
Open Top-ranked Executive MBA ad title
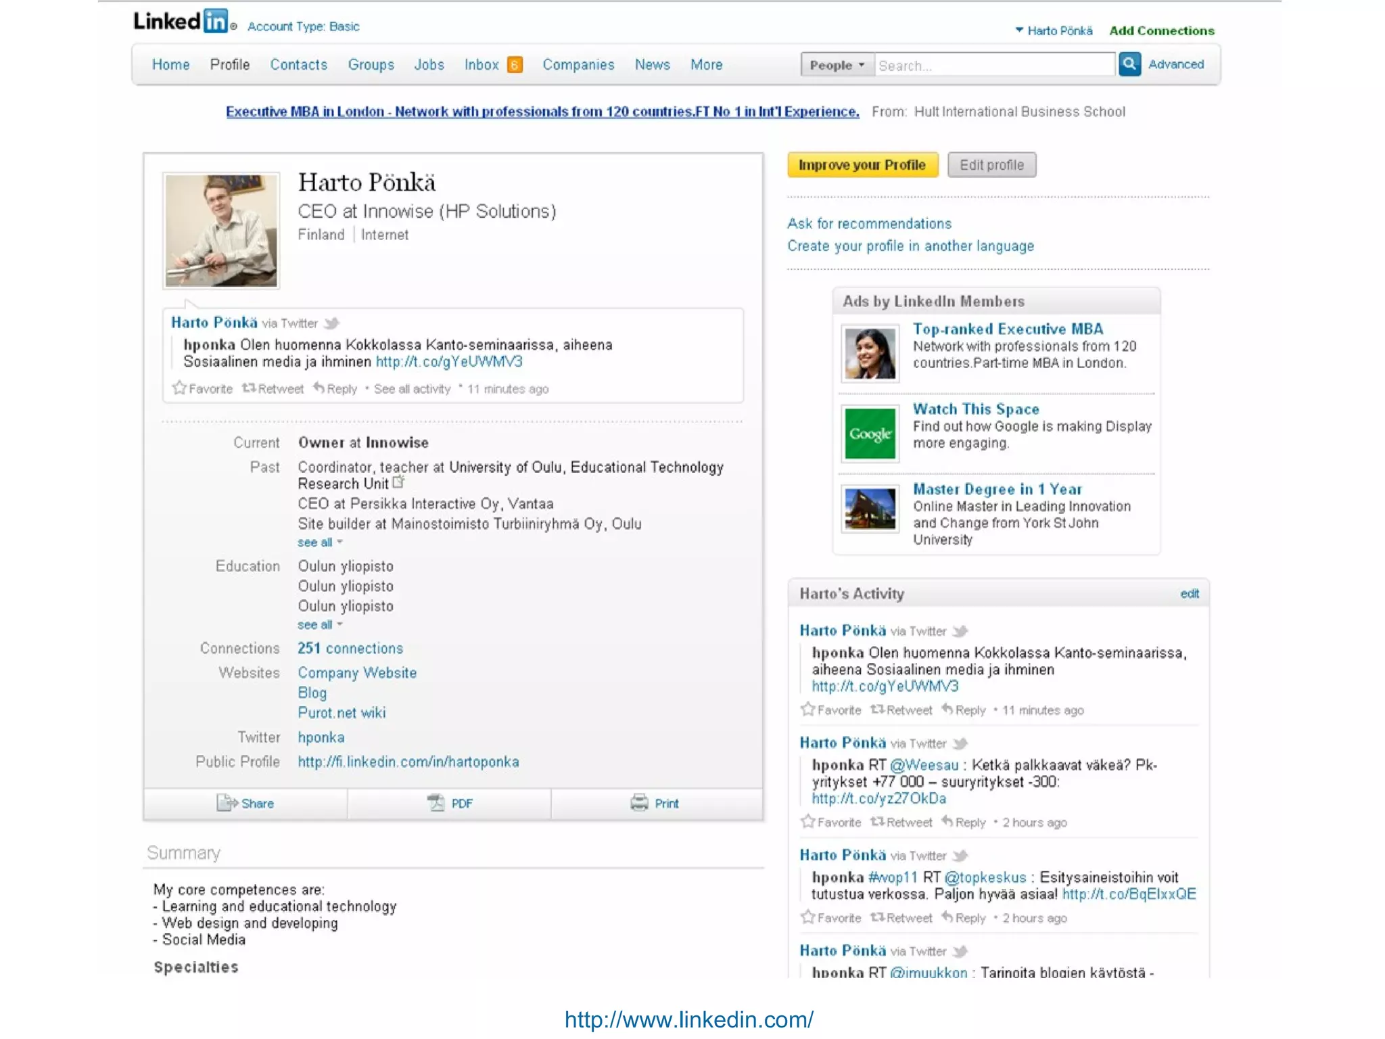click(x=1008, y=329)
